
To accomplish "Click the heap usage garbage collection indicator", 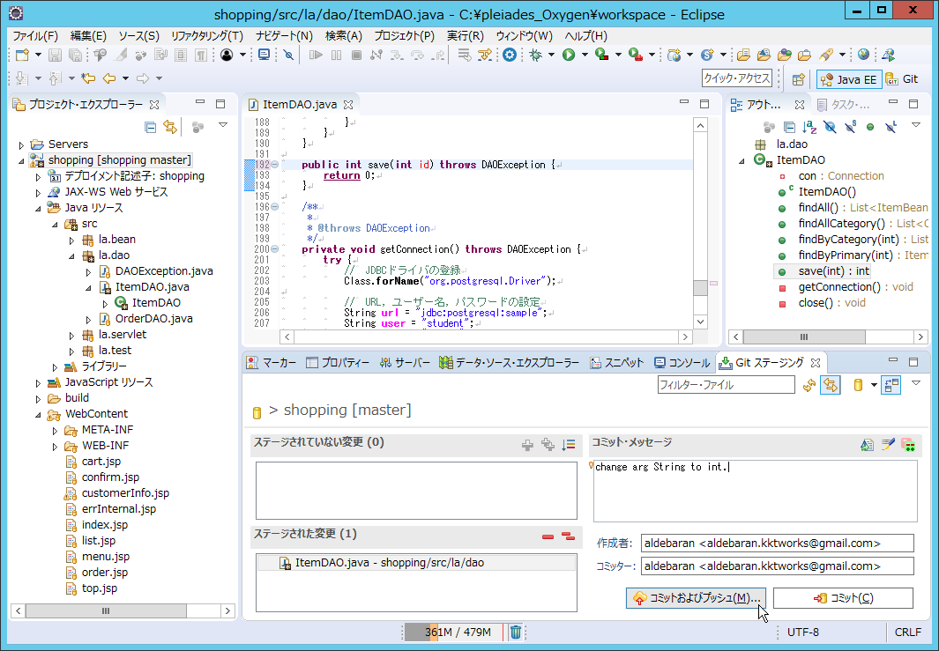I will [x=516, y=632].
